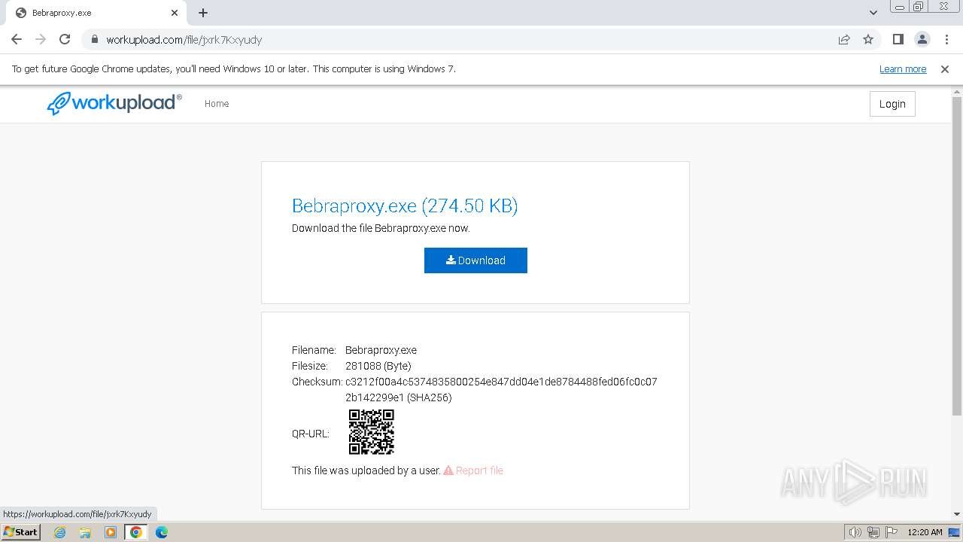This screenshot has height=542, width=963.
Task: Launch Internet Explorer from taskbar
Action: [60, 532]
